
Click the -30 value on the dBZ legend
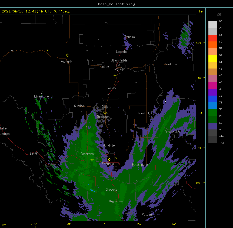click(x=221, y=143)
